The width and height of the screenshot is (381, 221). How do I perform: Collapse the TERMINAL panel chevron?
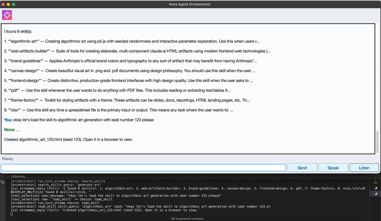pyautogui.click(x=8, y=177)
